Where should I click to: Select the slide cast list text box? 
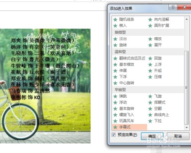click(x=45, y=69)
